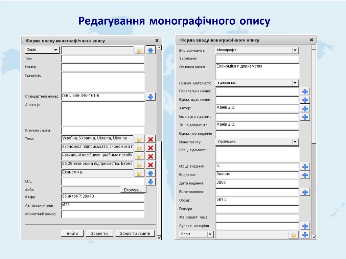Click the left form URL input field

pyautogui.click(x=103, y=182)
